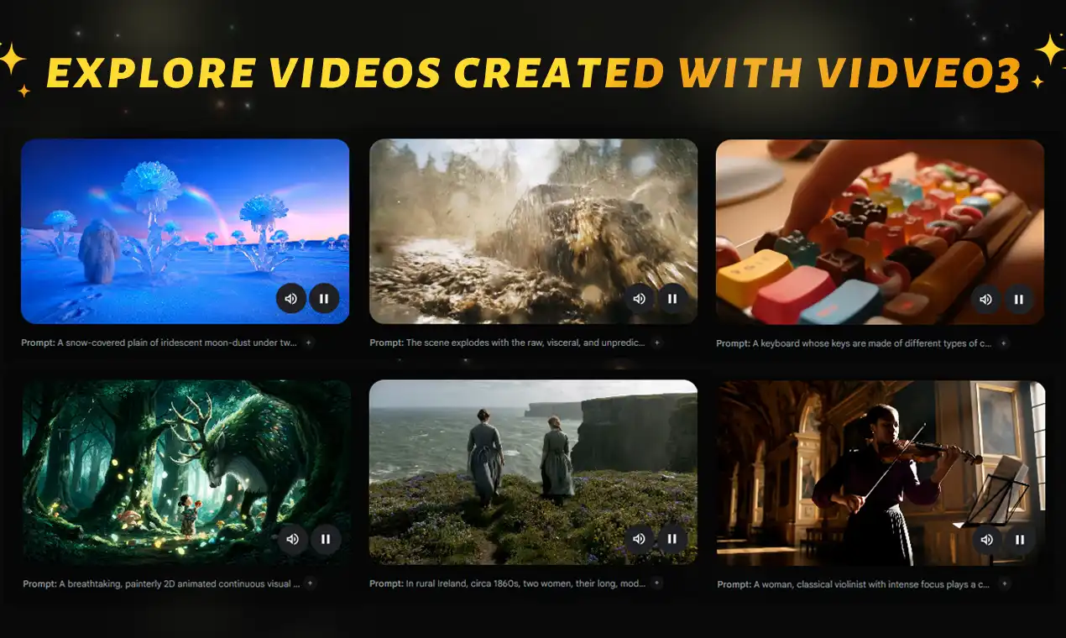Screen dimensions: 1066x638
Task: Pause the candy keyboard video
Action: [x=1019, y=299]
